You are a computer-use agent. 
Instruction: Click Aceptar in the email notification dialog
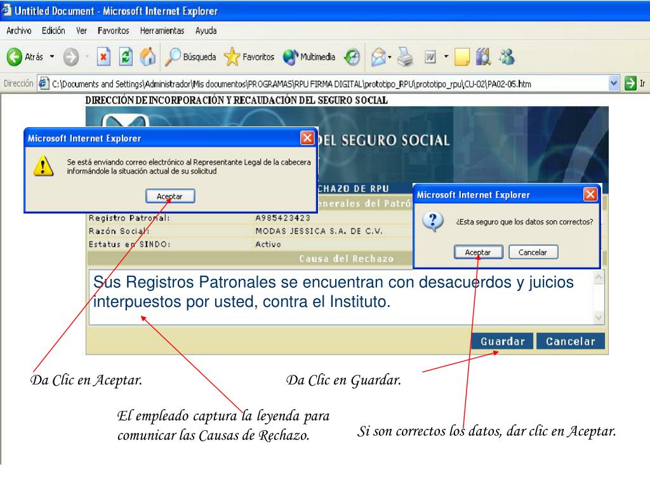tap(170, 196)
